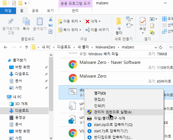173x140 pixels.
Task: Open the Move to (이동 위치) dropdown
Action: click(x=70, y=21)
